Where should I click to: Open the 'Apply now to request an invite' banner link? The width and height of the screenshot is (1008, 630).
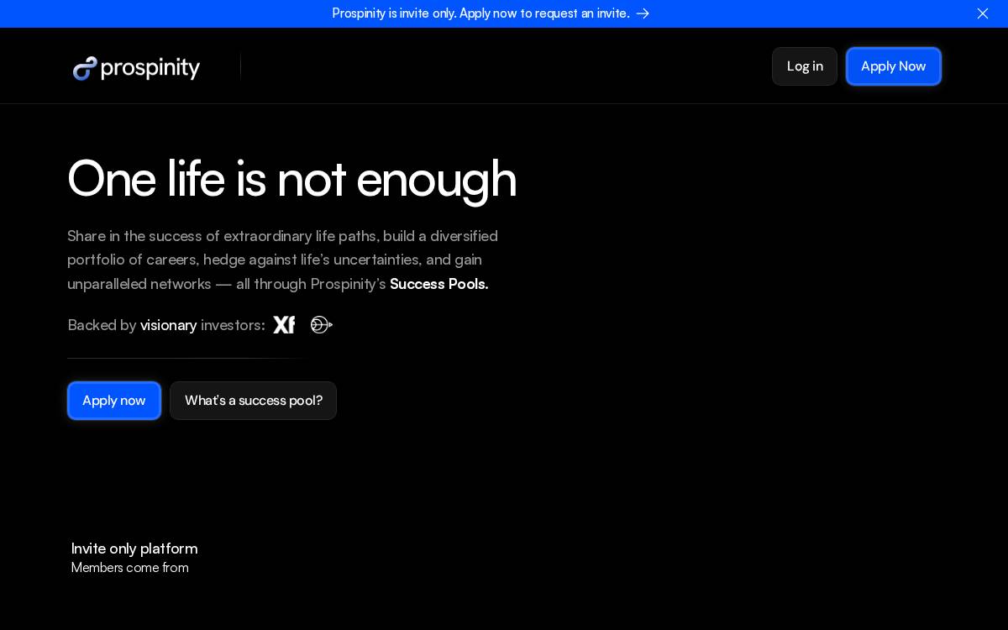(x=491, y=13)
